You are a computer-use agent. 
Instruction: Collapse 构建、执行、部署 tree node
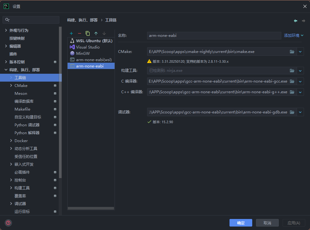(6, 70)
